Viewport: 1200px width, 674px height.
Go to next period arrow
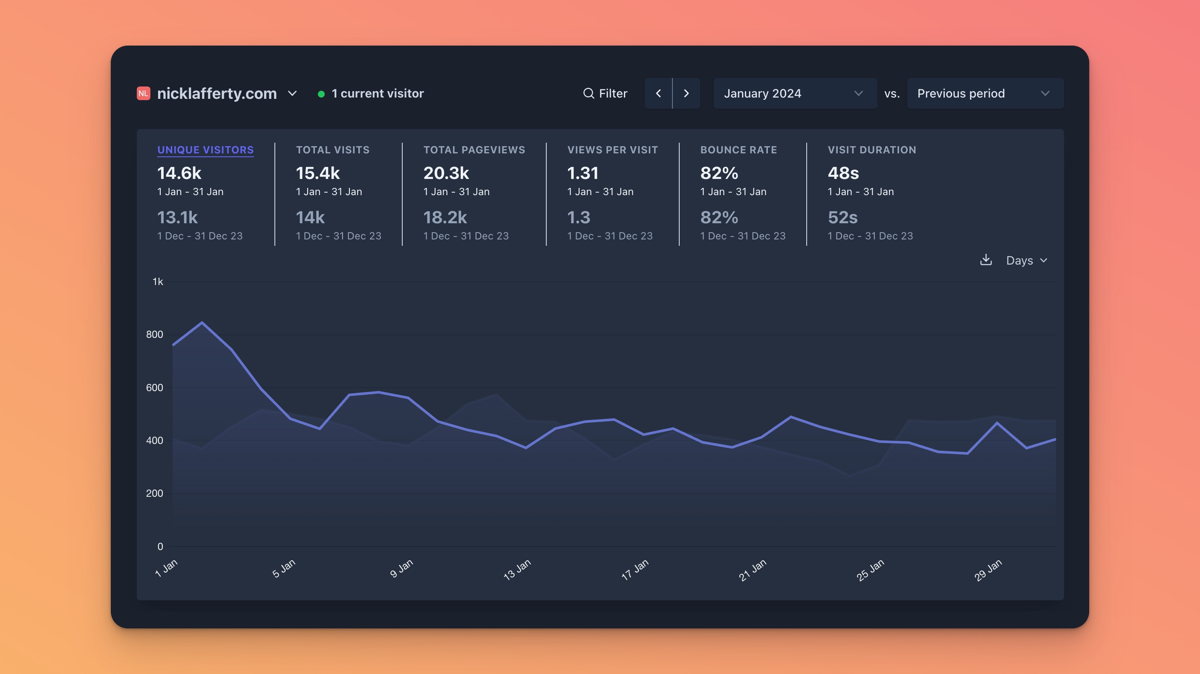686,93
